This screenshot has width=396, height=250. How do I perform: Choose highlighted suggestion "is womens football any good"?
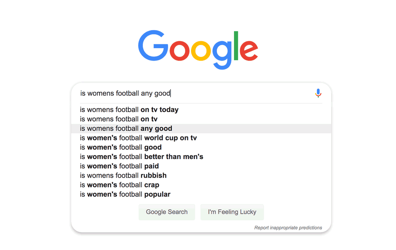126,129
